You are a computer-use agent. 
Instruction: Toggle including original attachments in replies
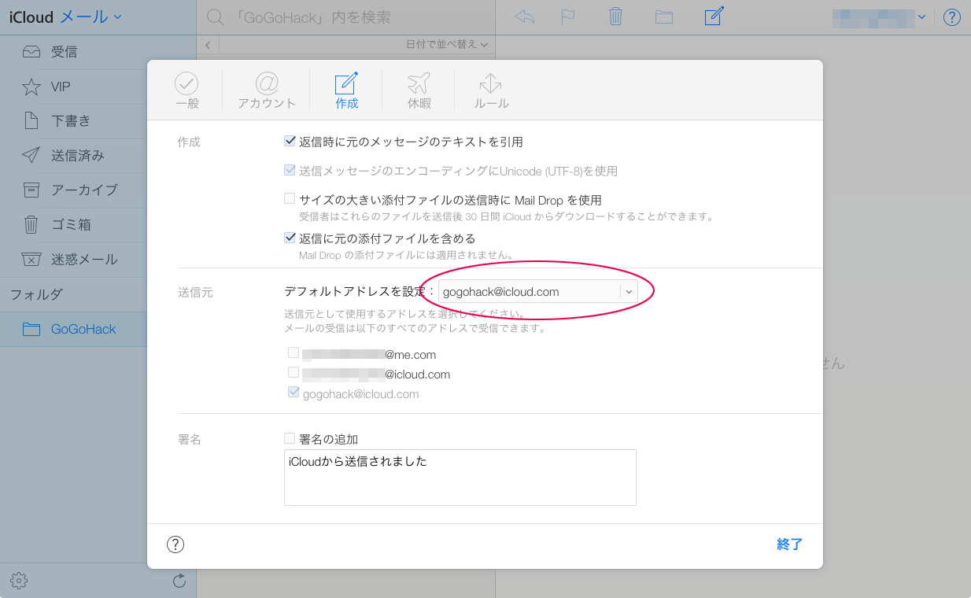(x=290, y=238)
